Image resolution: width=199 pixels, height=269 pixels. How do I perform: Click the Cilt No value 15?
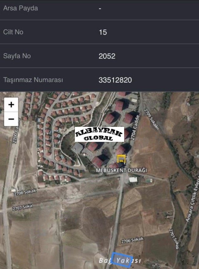[x=103, y=32]
